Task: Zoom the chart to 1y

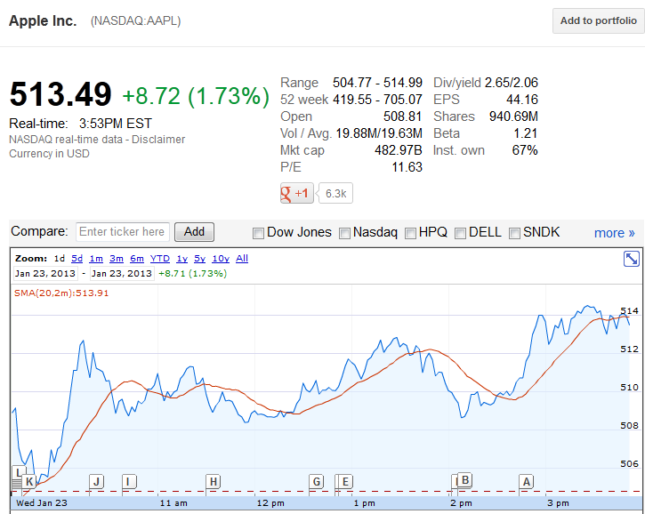Action: pos(181,259)
